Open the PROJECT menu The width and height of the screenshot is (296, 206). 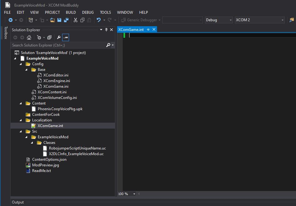coord(52,12)
